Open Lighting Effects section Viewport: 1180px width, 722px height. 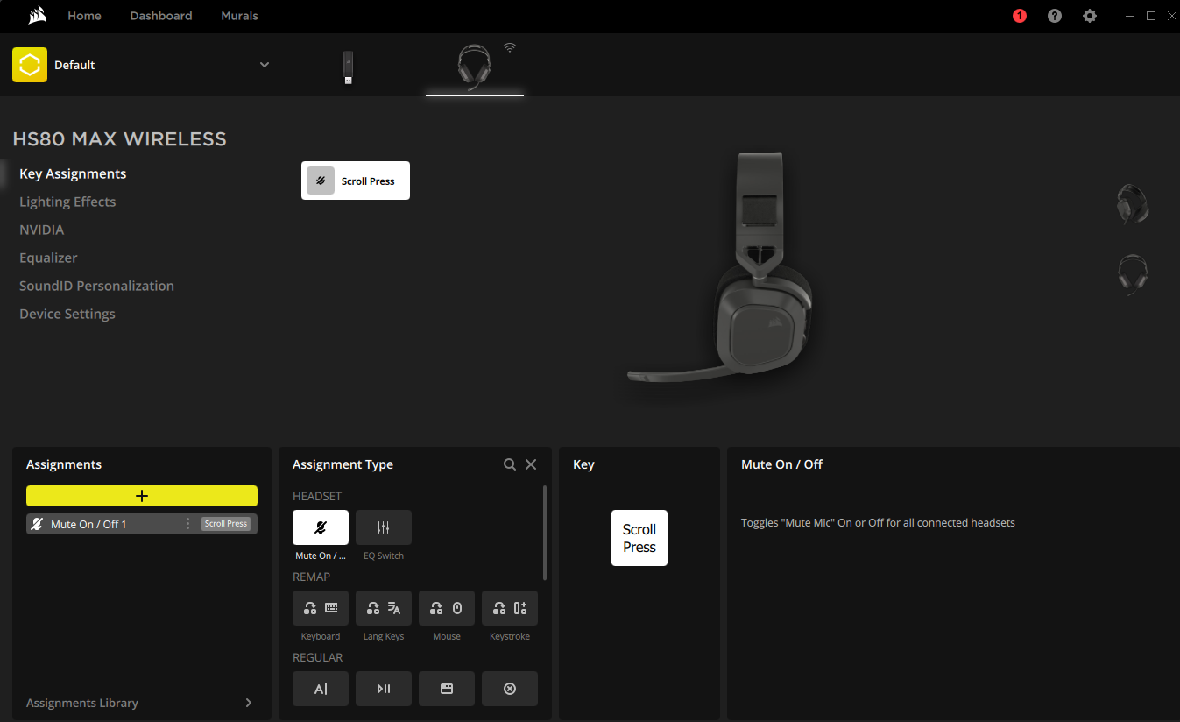tap(67, 202)
